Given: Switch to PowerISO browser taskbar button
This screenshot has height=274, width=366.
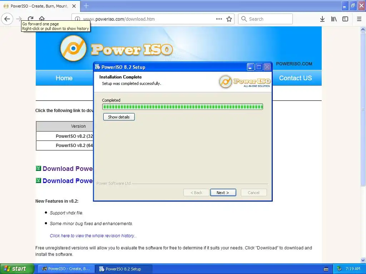Looking at the screenshot, I should 66,269.
